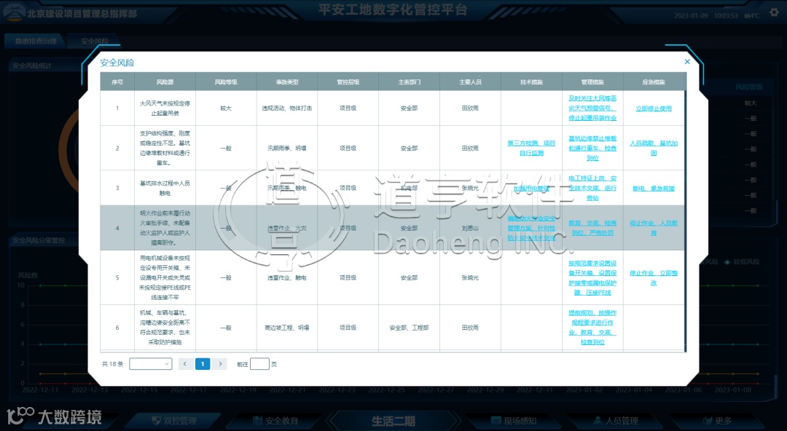Select department 安全部、工程部 in row 6
Screen dimensions: 787x431
[x=409, y=327]
